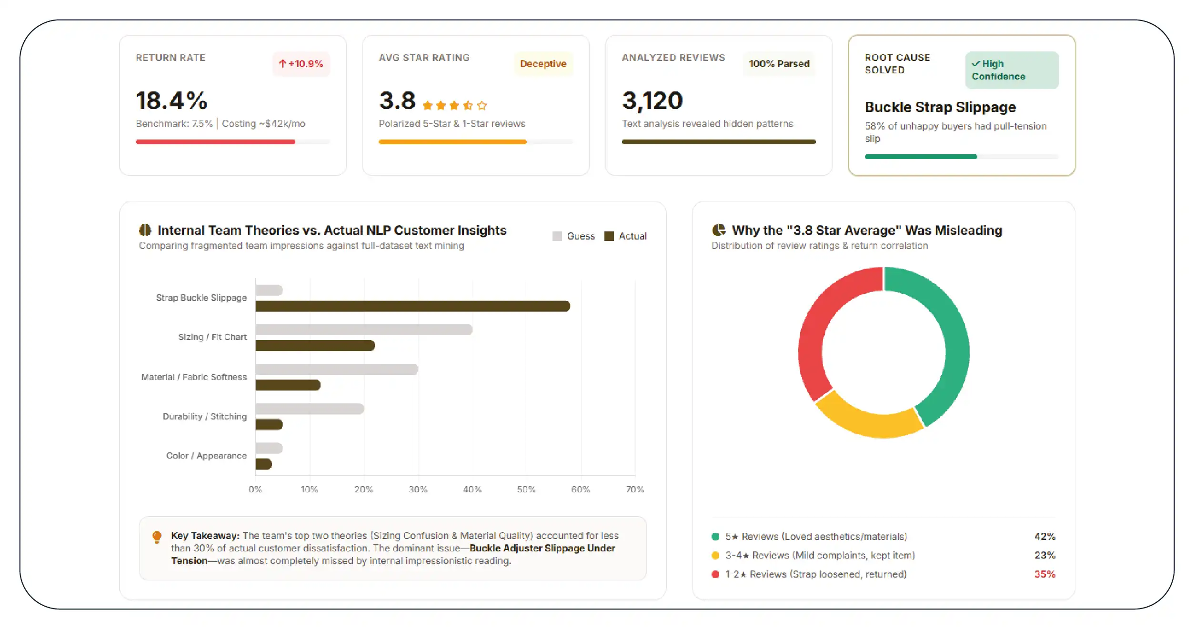The image size is (1195, 629).
Task: Toggle the Actual legend series
Action: click(x=625, y=236)
